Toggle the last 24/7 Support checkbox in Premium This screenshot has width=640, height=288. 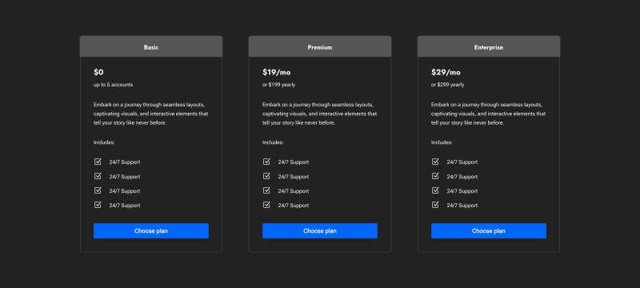click(x=266, y=205)
